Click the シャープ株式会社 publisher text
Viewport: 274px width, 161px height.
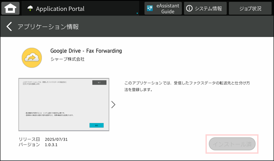pos(68,59)
